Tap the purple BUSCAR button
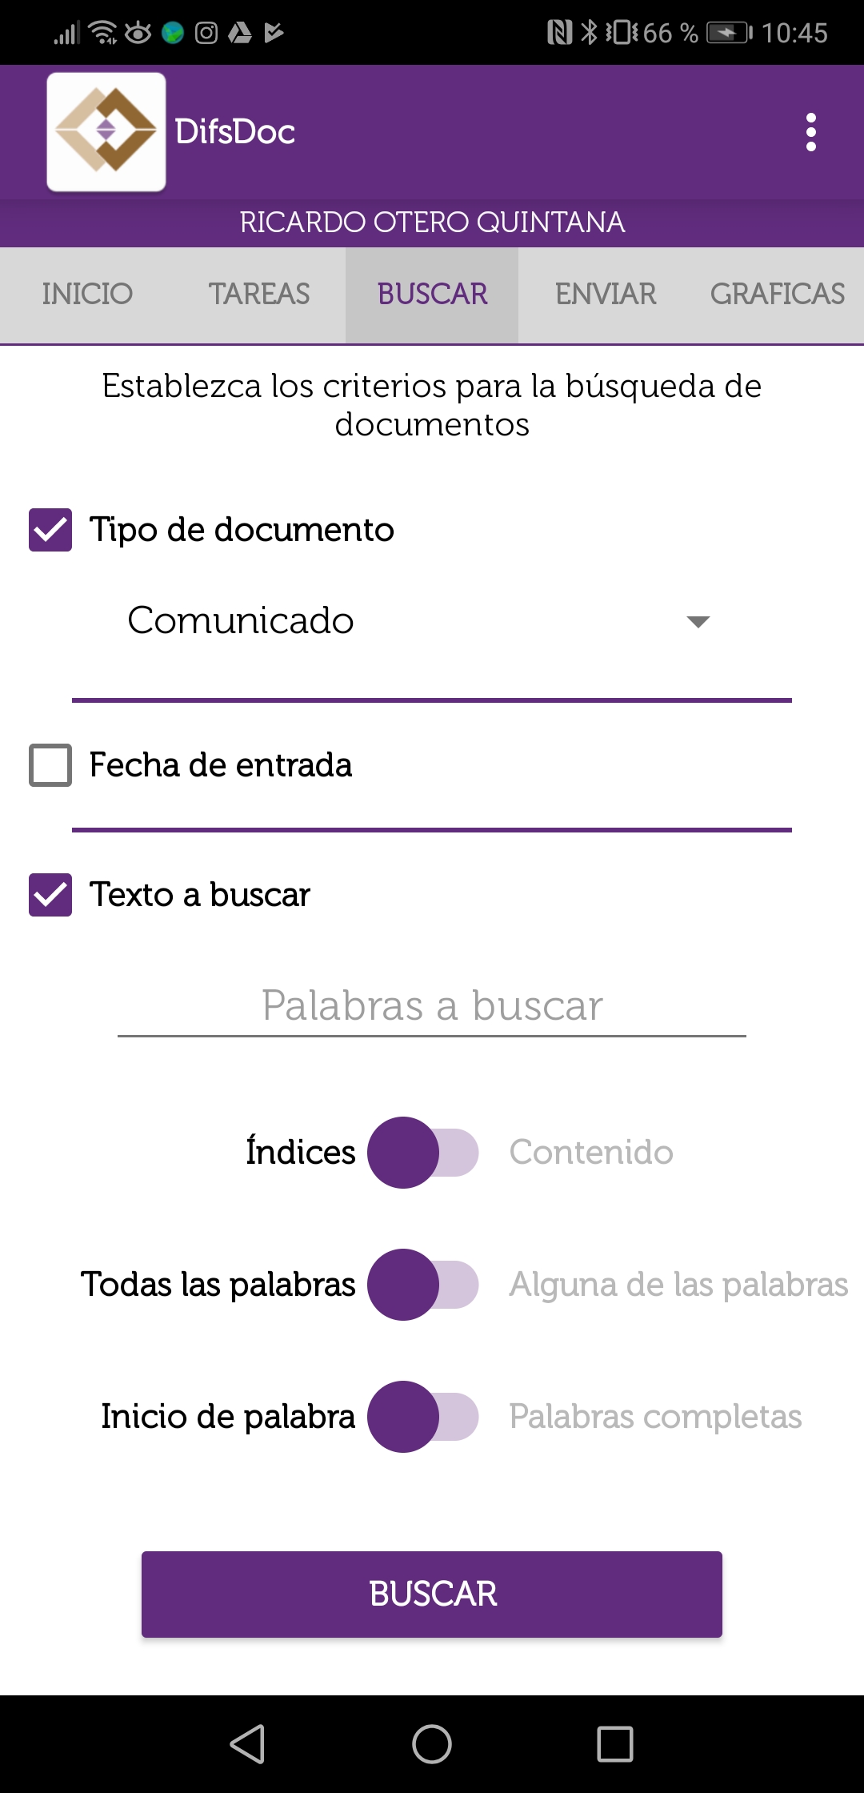The image size is (864, 1793). 432,1594
